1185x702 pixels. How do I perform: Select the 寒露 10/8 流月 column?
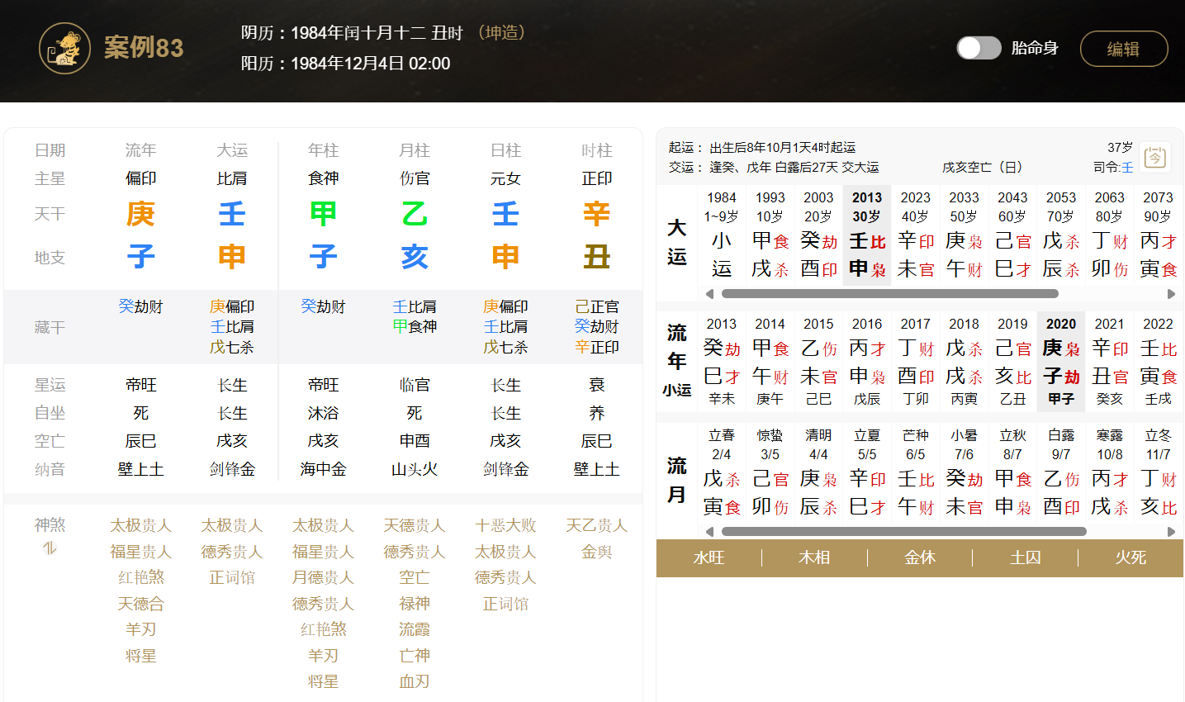(x=1110, y=472)
